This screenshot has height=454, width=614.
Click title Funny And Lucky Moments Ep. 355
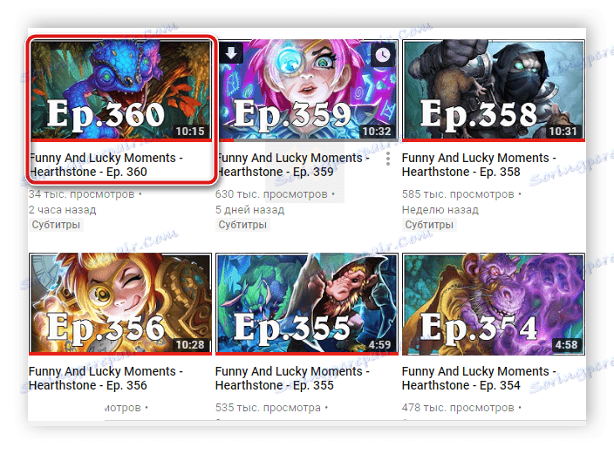tap(292, 378)
